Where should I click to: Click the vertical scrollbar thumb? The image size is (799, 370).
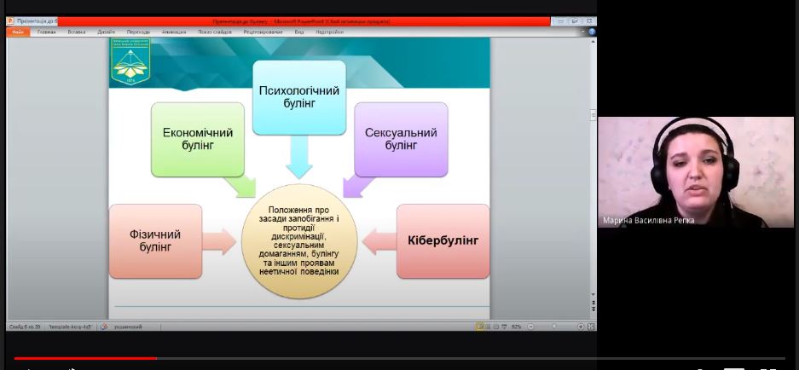coord(593,115)
